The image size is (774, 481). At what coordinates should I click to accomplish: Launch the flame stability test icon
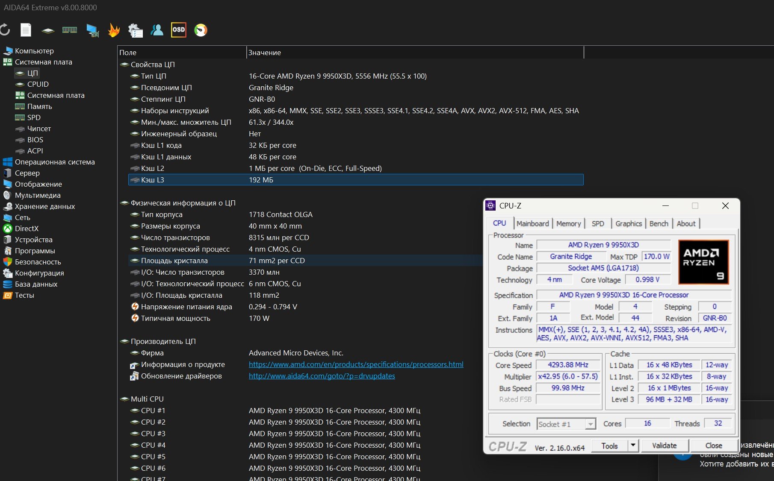click(x=114, y=30)
